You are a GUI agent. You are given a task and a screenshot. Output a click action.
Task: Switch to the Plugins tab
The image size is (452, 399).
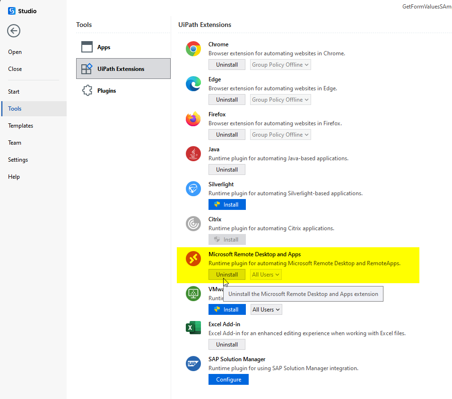(123, 90)
